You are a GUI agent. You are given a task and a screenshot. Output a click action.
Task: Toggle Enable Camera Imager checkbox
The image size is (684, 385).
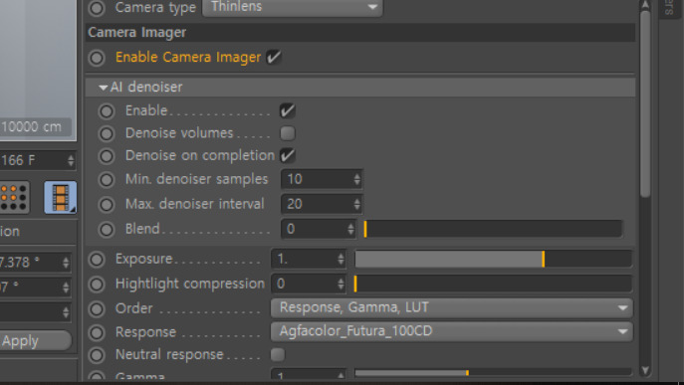(274, 57)
